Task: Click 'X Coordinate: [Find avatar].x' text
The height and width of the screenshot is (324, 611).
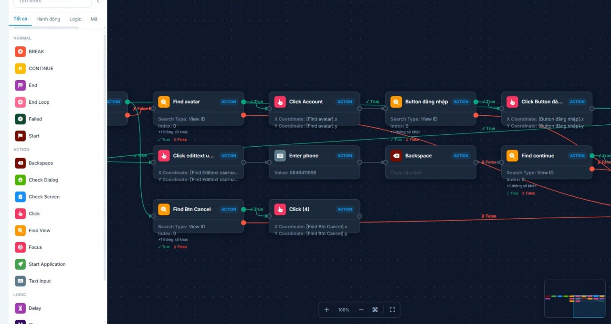Action: pos(306,119)
